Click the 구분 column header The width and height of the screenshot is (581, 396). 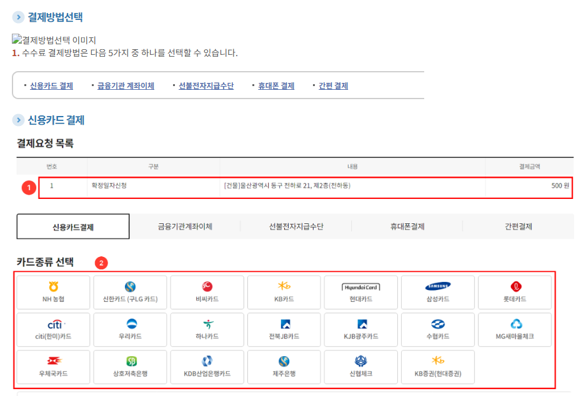[x=154, y=167]
